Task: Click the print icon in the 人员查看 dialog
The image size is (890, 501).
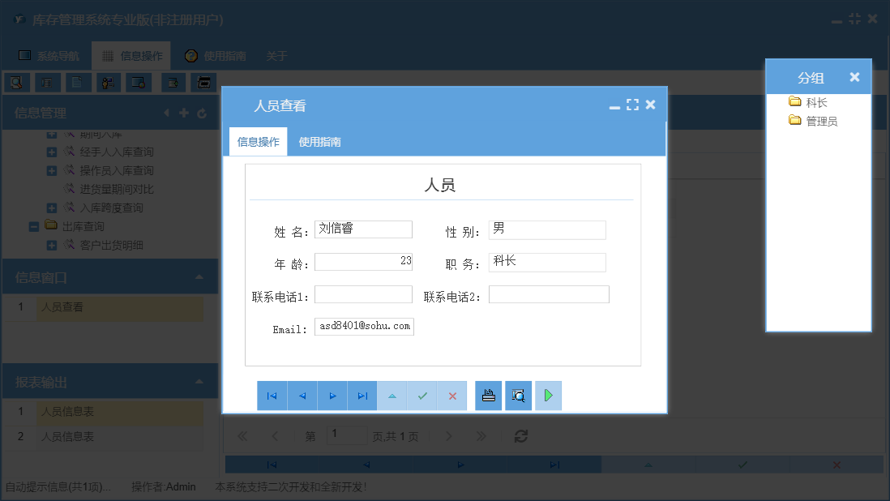Action: [488, 395]
